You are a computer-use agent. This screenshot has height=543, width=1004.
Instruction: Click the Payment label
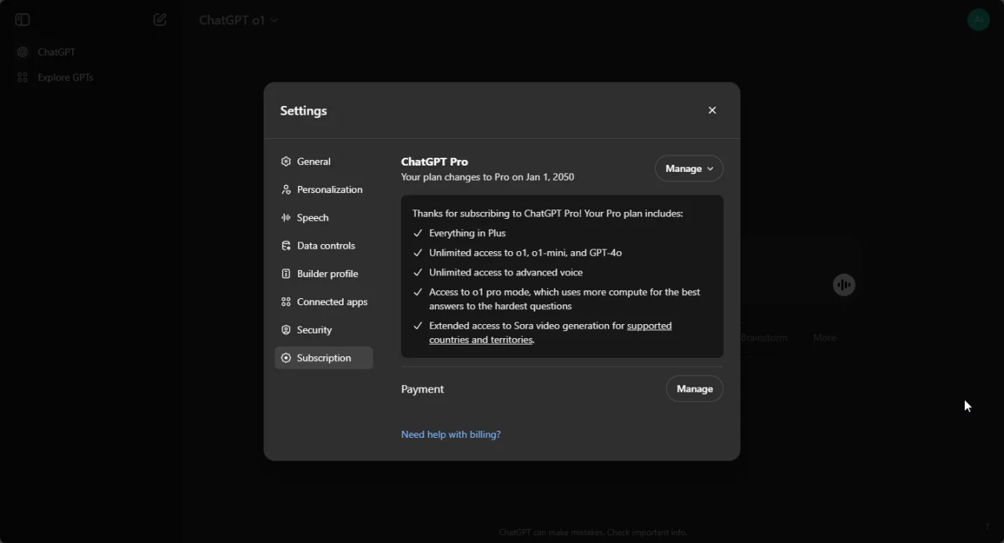tap(422, 389)
